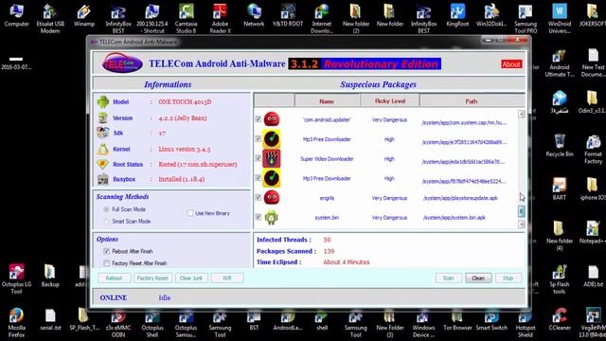Click the Root Status icon
Viewport: 606px width, 341px height.
[103, 164]
